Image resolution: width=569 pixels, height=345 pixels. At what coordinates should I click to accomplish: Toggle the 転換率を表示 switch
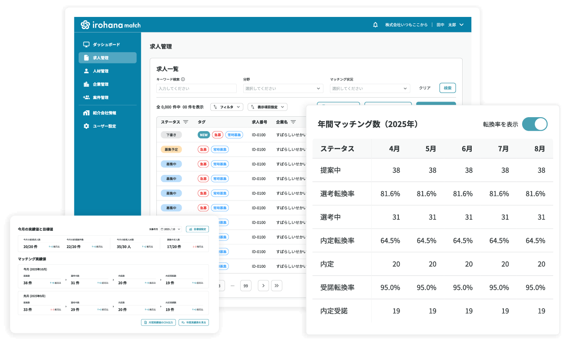[534, 124]
